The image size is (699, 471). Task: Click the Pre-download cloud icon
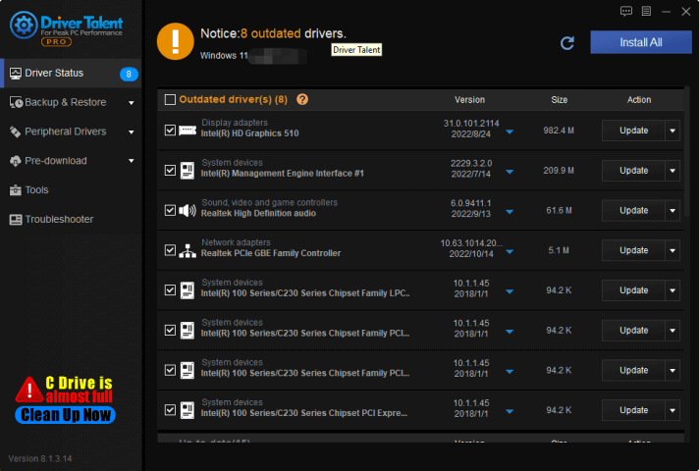pos(15,161)
